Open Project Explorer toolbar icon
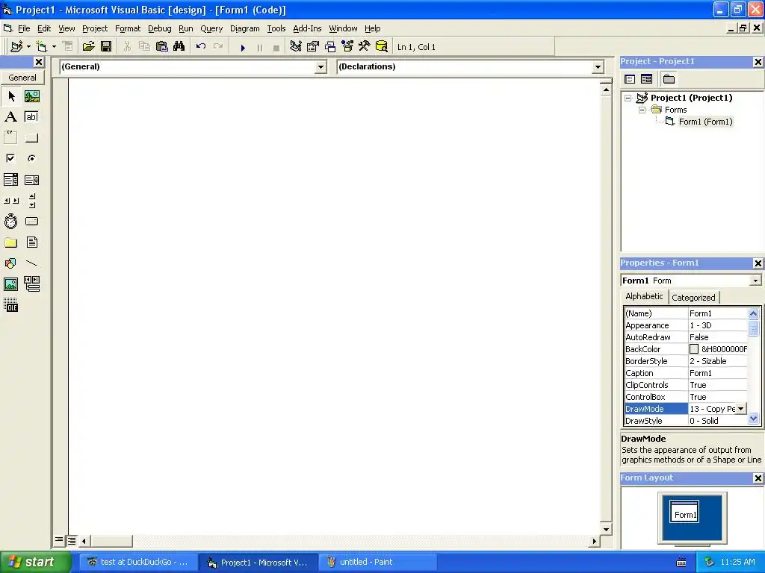 tap(296, 47)
